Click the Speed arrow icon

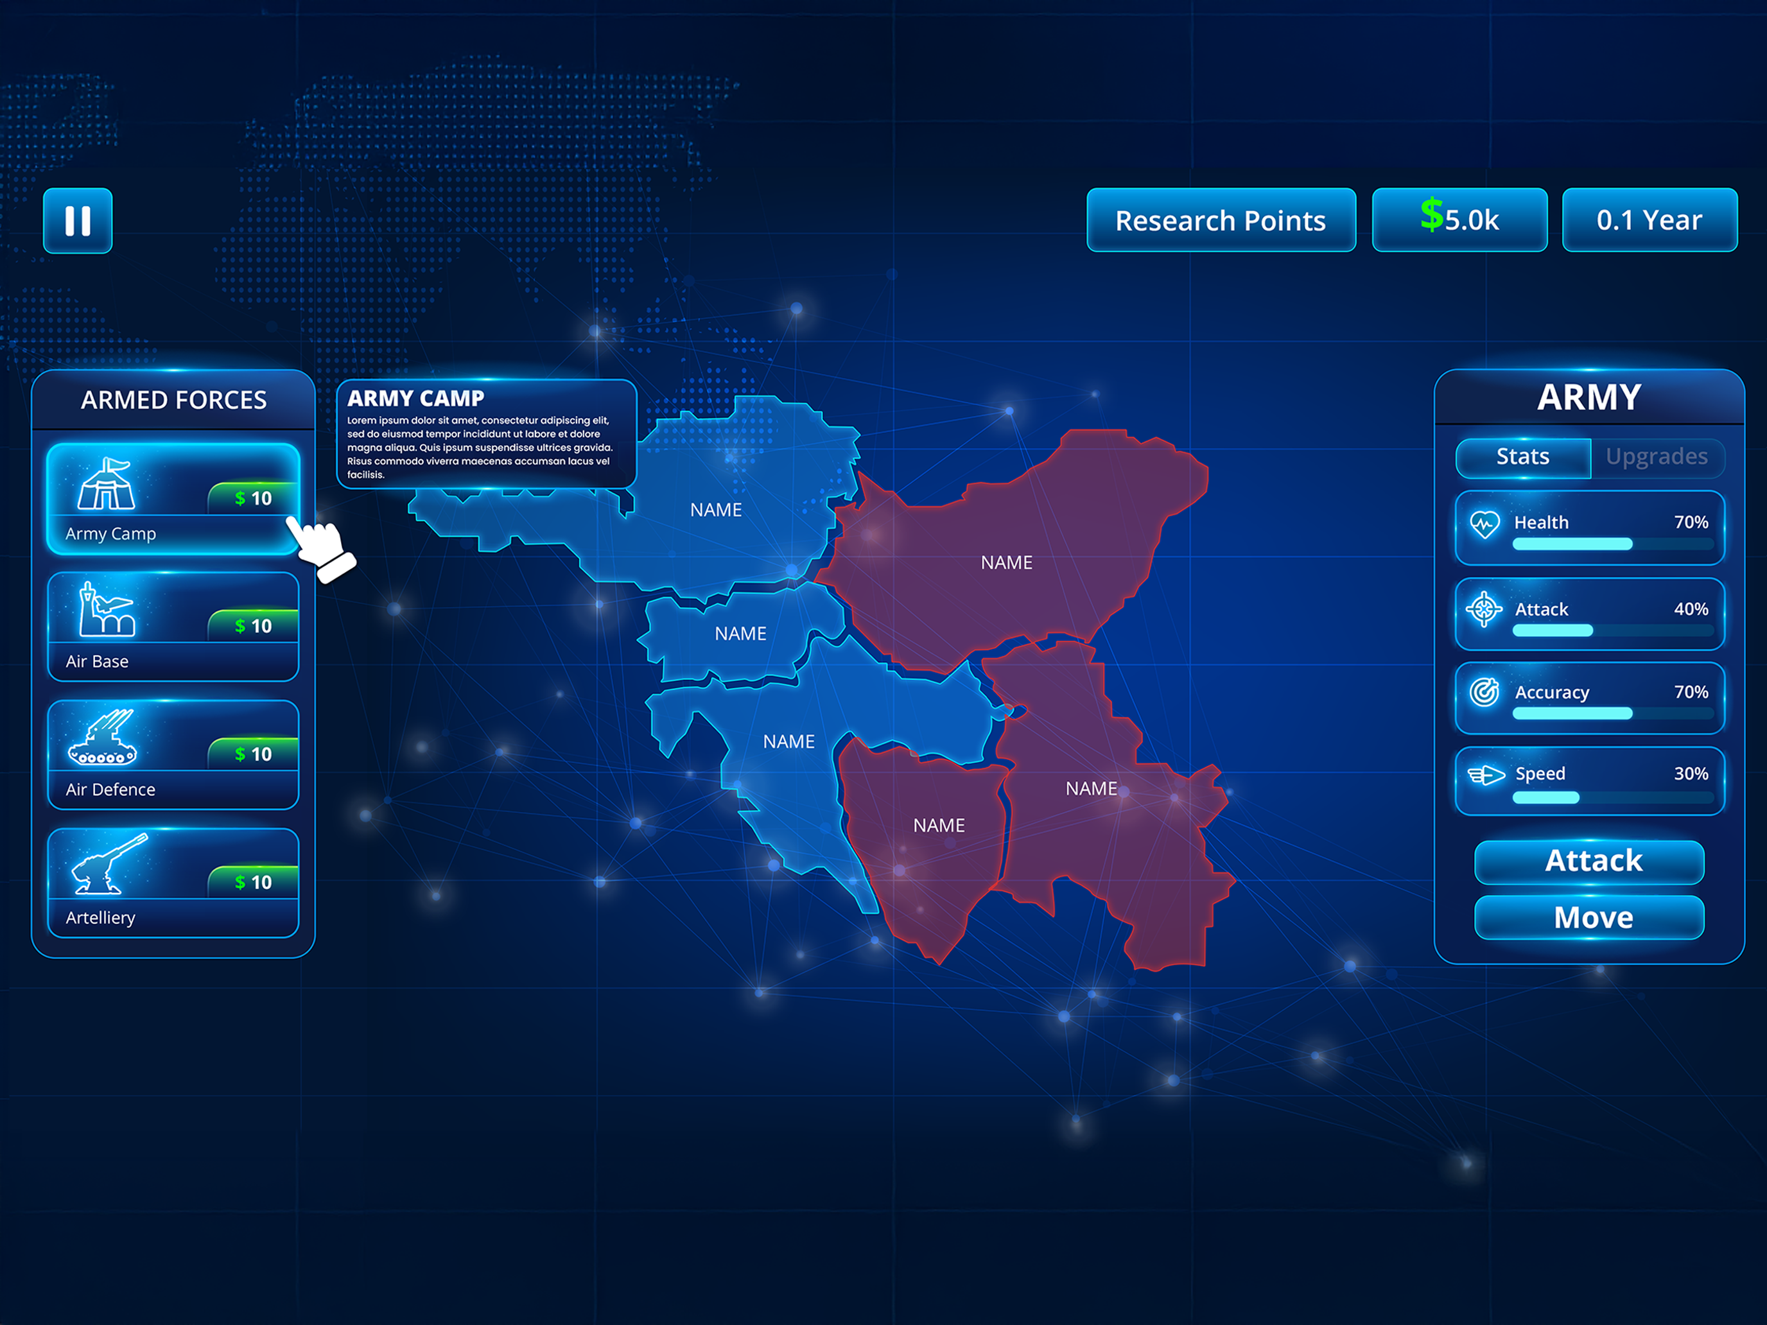click(1486, 774)
